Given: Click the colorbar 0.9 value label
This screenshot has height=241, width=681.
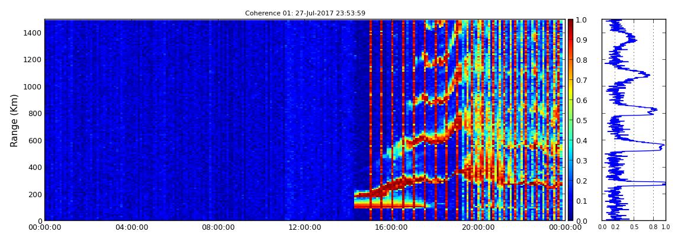Looking at the screenshot, I should [581, 40].
